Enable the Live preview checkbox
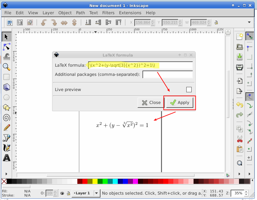Image resolution: width=257 pixels, height=200 pixels. [x=188, y=89]
